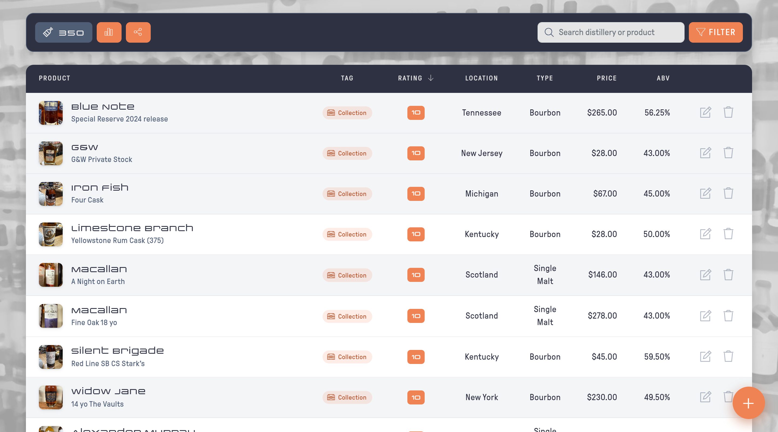Open the statistics bar chart button
The image size is (778, 432).
pos(109,32)
